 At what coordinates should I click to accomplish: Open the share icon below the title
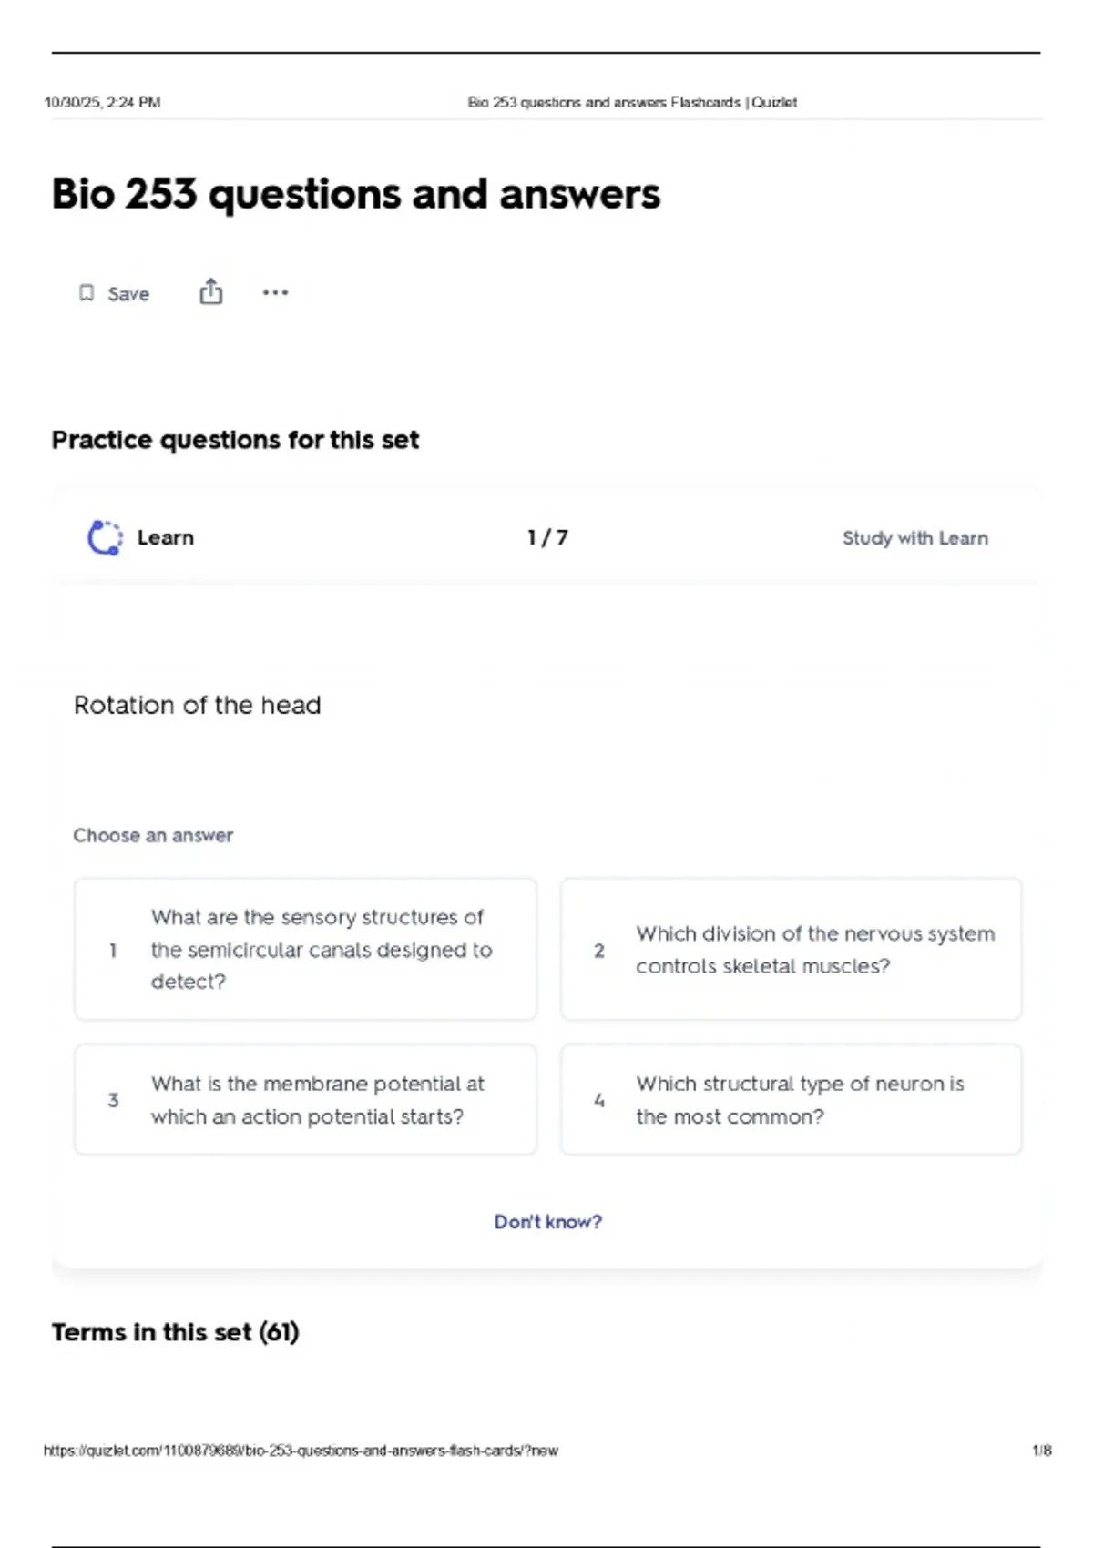click(x=210, y=292)
